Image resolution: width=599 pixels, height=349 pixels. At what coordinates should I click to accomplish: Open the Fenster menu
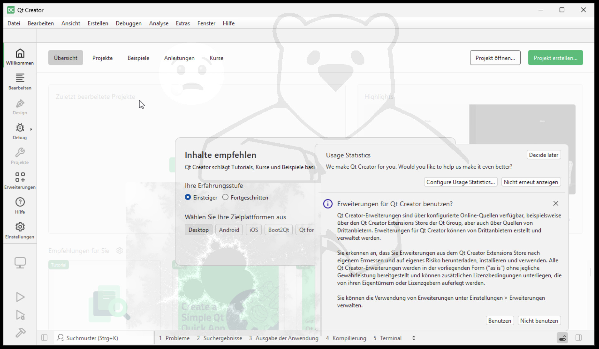(206, 23)
